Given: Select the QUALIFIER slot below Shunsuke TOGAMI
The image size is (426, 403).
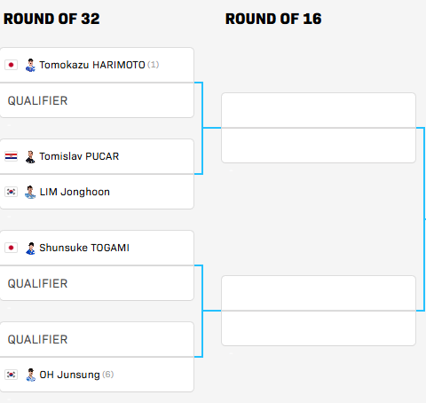Looking at the screenshot, I should (97, 283).
